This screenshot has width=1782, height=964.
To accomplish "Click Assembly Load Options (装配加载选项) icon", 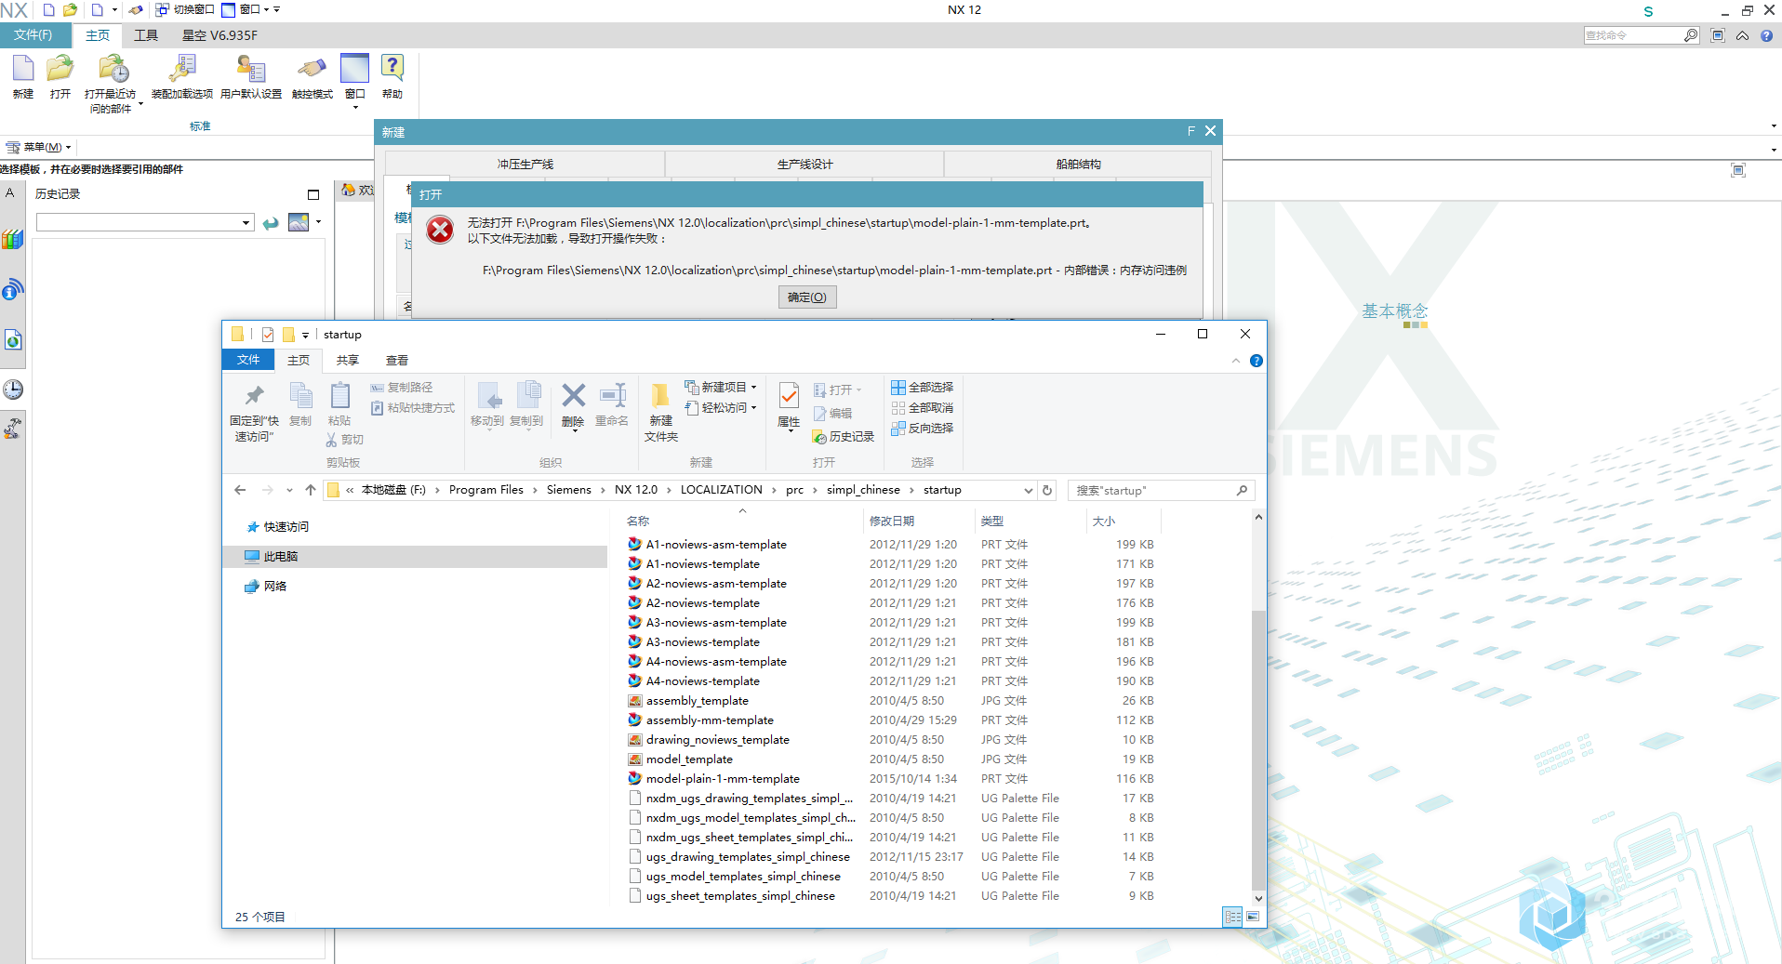I will click(x=182, y=69).
